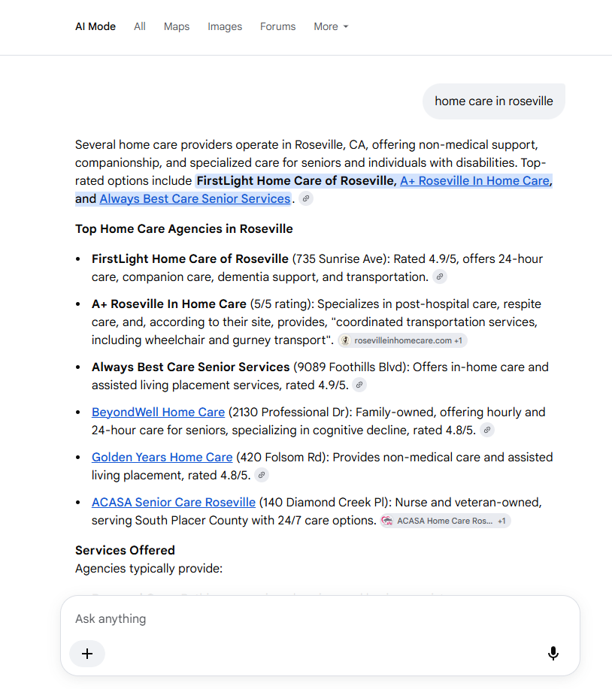The width and height of the screenshot is (612, 689).
Task: Click the microphone voice input icon
Action: 553,654
